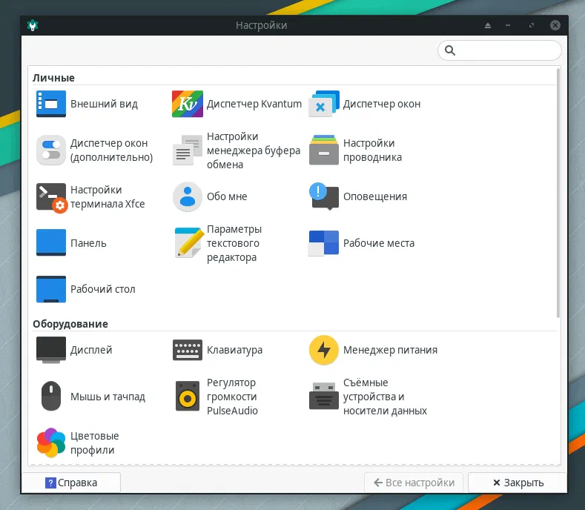
Task: Click Регулятор громкости PulseAudio label
Action: (232, 397)
